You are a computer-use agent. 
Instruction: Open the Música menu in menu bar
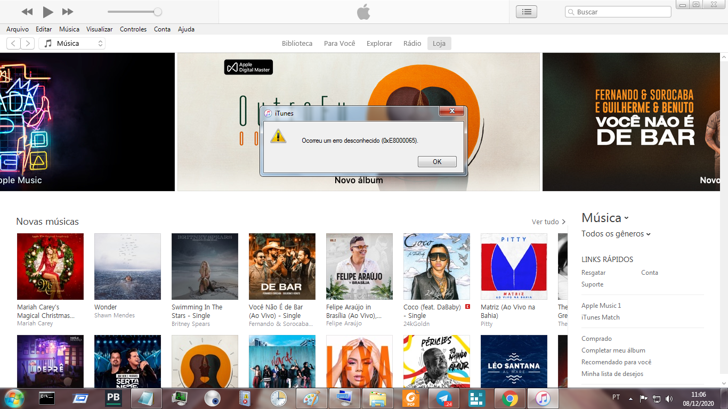pyautogui.click(x=69, y=29)
